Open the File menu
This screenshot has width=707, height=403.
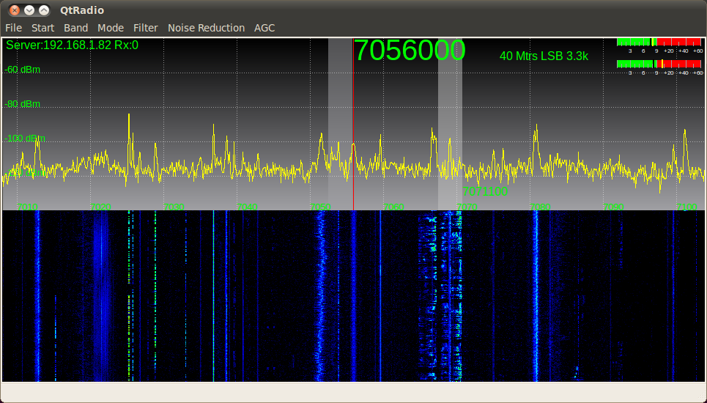(x=13, y=28)
